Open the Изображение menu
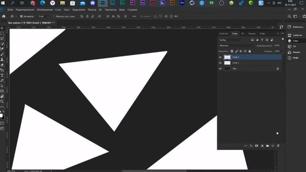 45,10
